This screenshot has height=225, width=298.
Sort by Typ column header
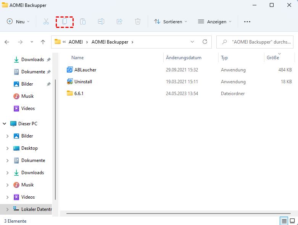point(224,58)
